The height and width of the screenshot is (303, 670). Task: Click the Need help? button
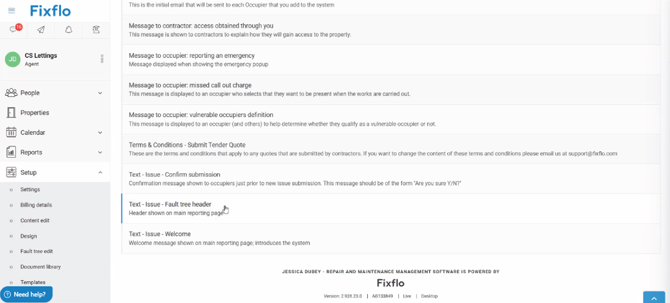26,294
